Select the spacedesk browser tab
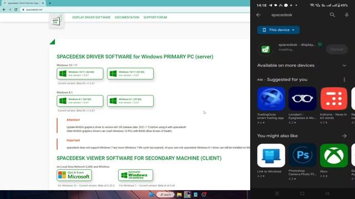The image size is (355, 199). (23, 3)
